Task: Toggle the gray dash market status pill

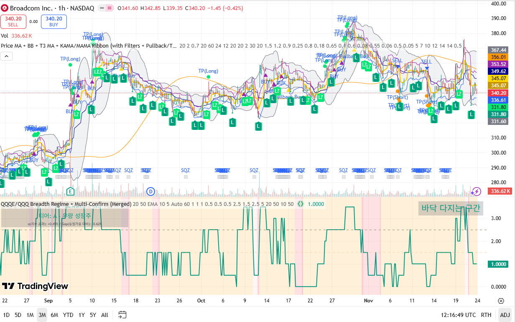Action: coord(101,8)
